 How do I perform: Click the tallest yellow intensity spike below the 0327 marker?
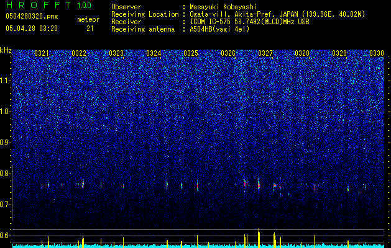click(x=259, y=238)
